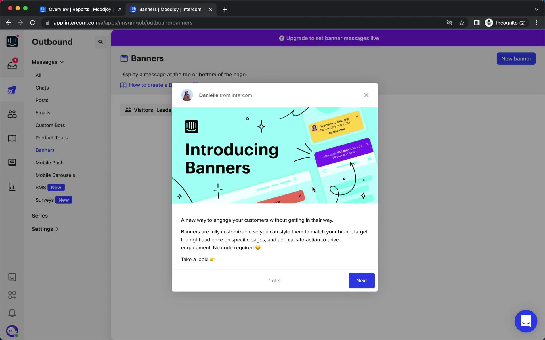Toggle Surveys New feature label
Viewport: 545px width, 340px height.
[x=63, y=200]
